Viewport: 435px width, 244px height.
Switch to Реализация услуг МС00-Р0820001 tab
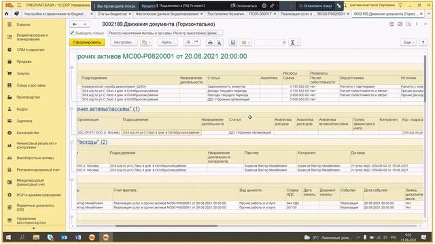[313, 14]
